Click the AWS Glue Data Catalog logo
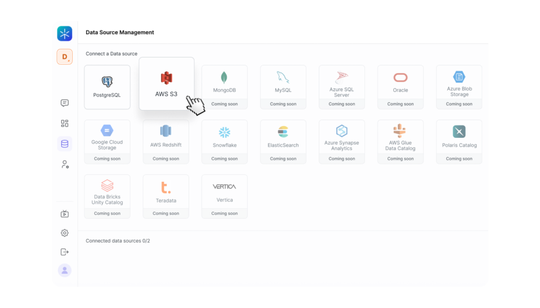The height and width of the screenshot is (308, 540). coord(400,131)
